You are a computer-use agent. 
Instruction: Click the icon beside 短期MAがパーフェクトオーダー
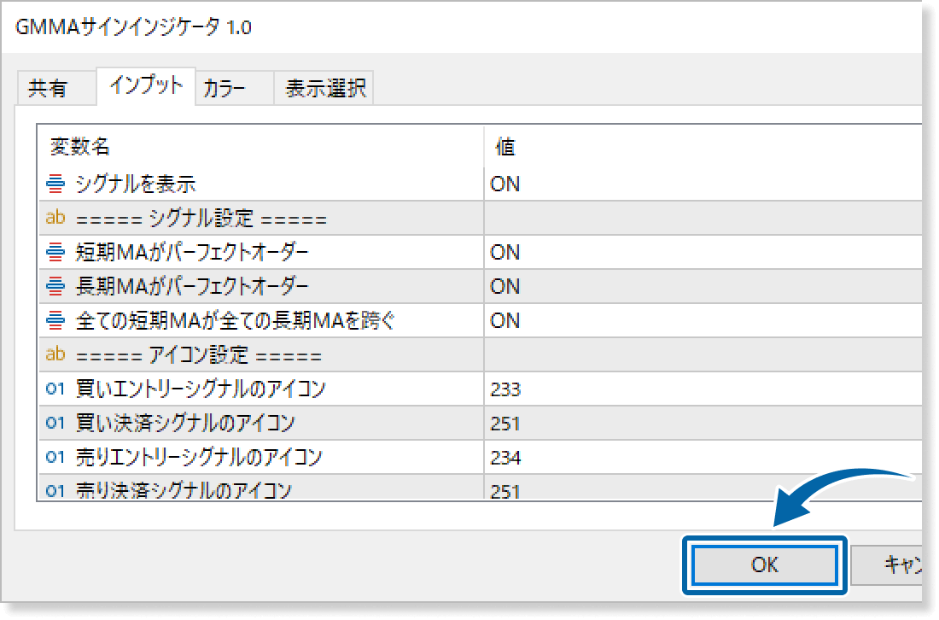[55, 252]
